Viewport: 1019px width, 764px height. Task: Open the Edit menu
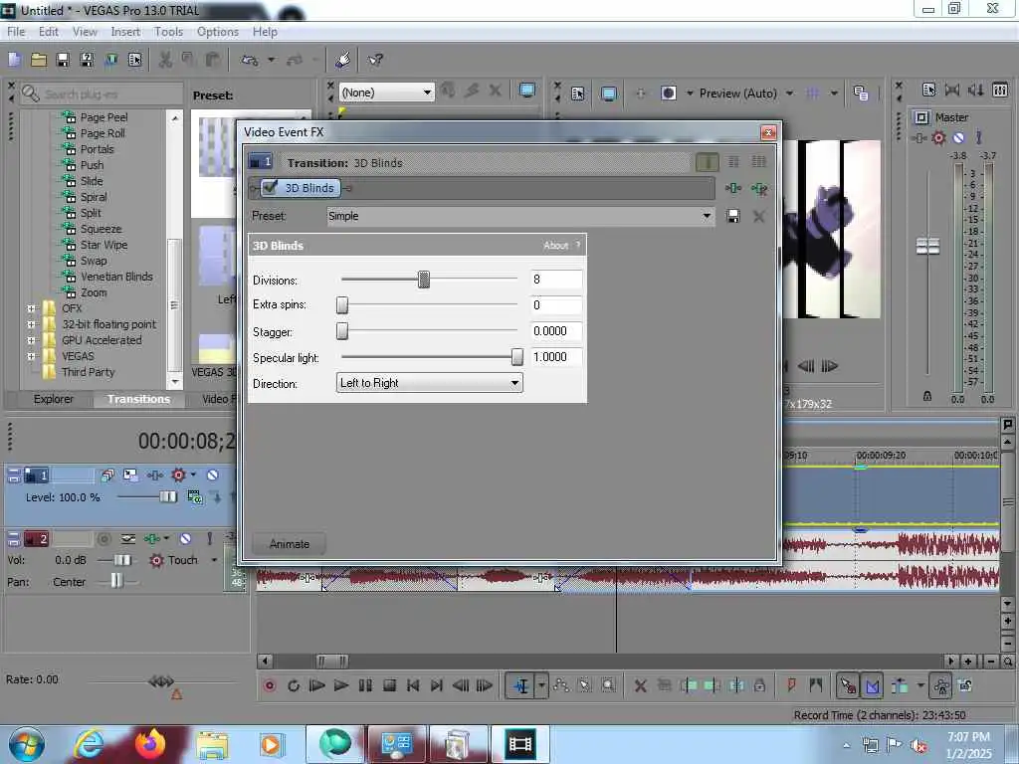click(x=48, y=31)
